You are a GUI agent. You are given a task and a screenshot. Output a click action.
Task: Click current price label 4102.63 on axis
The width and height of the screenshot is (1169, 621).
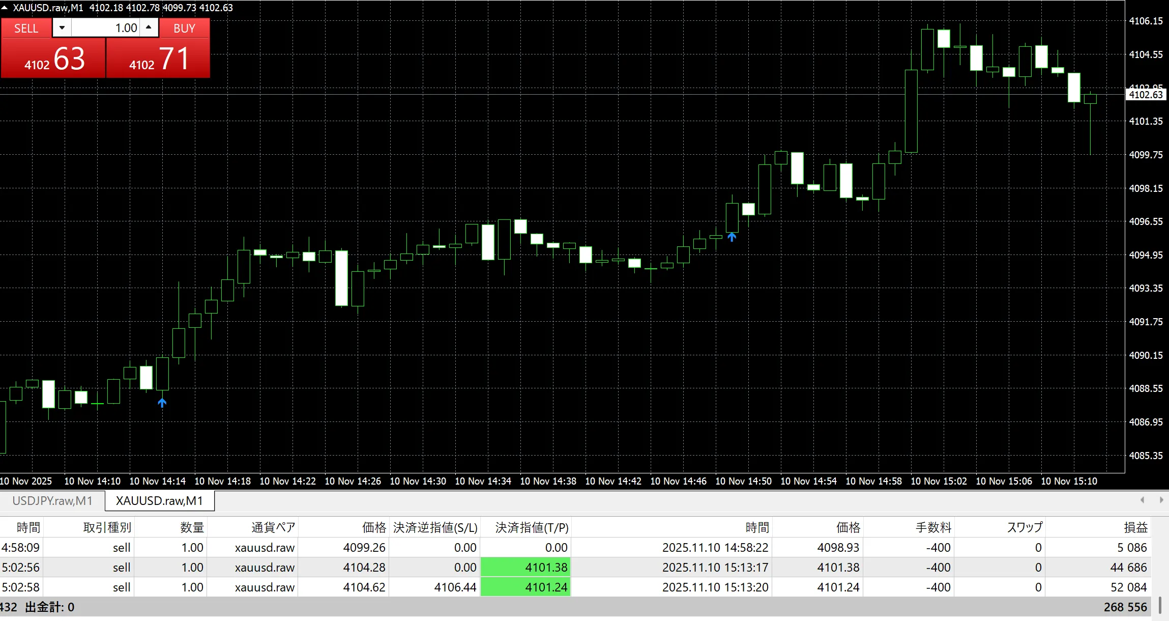click(x=1146, y=95)
